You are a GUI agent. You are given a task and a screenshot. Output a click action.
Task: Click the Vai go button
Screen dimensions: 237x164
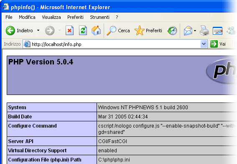(218, 44)
